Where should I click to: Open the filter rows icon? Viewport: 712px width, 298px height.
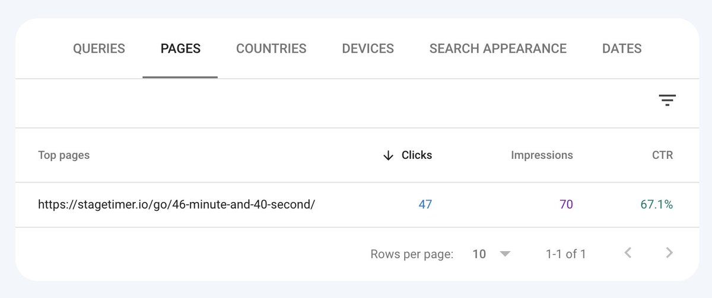pyautogui.click(x=667, y=101)
